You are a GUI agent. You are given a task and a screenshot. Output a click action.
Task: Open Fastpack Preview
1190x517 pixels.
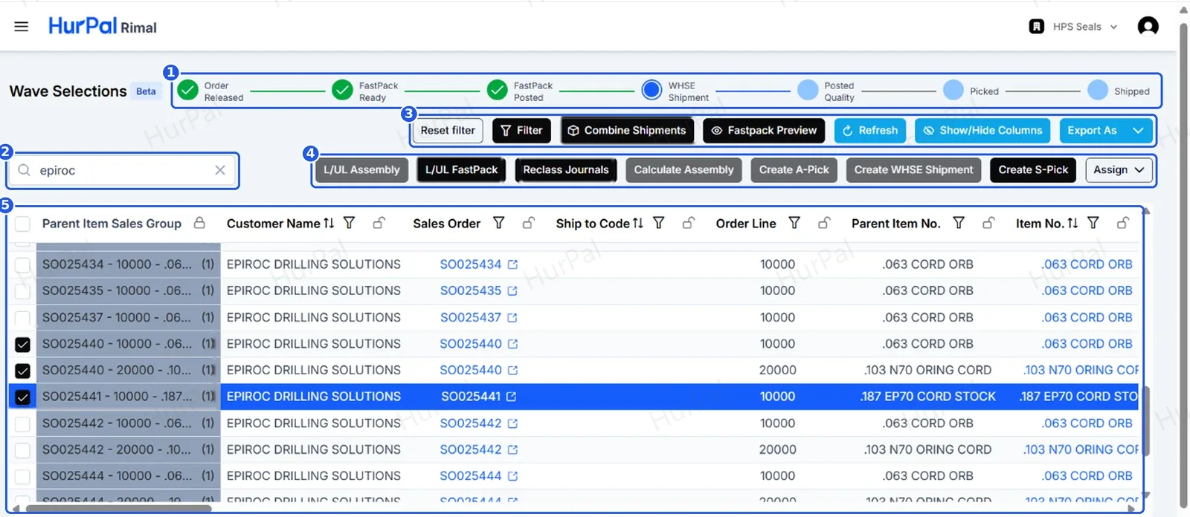[764, 131]
